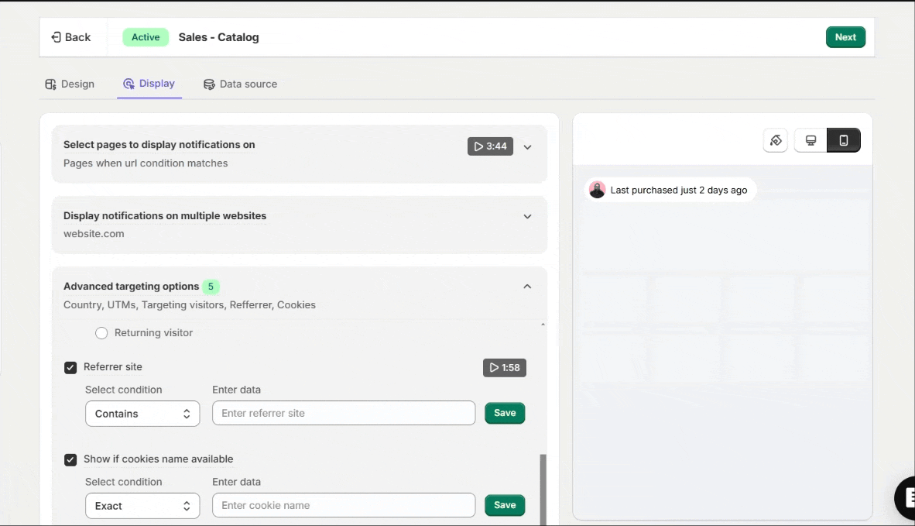Open the Data source tab
The image size is (915, 526).
coord(240,84)
